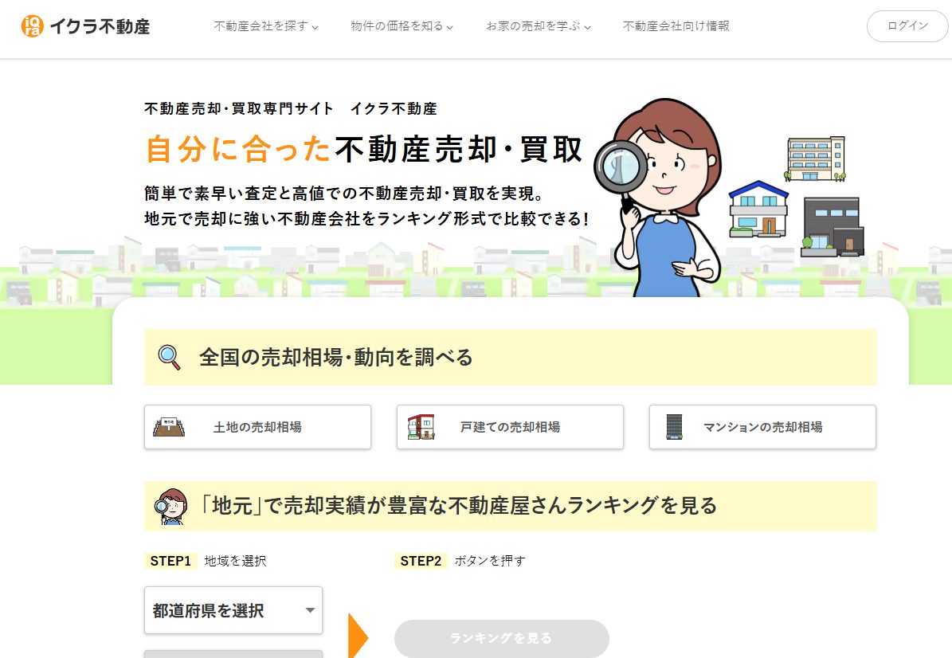
Task: Expand the 不動産会社を探す menu
Action: (x=266, y=26)
